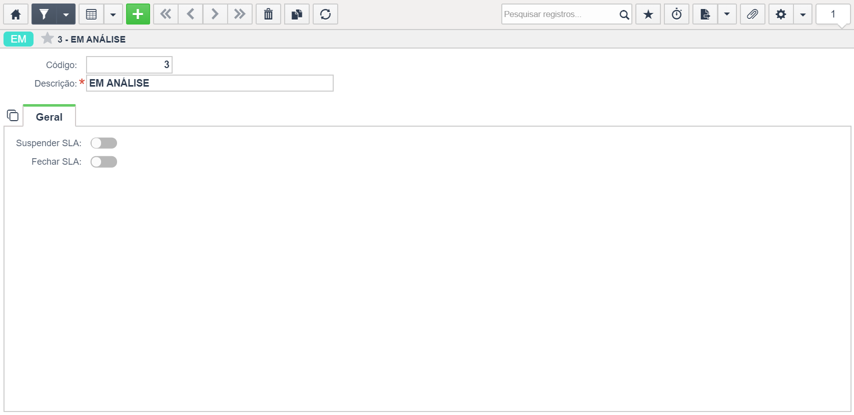Add a new record with green plus

pos(138,14)
